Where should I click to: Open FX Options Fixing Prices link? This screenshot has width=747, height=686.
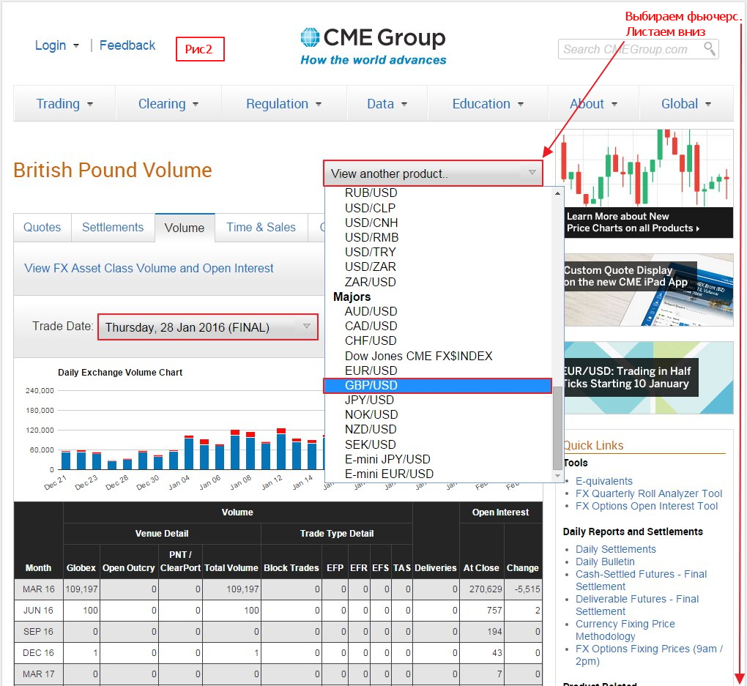point(650,655)
